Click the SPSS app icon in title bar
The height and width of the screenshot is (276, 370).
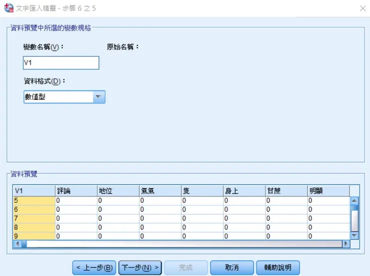coord(9,8)
